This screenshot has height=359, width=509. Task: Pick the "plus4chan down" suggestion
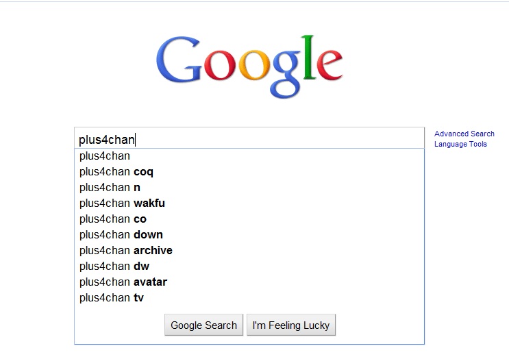(x=121, y=235)
